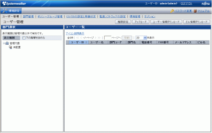The image size is (212, 133).
Task: Focus the page number input field
Action: [x=107, y=38]
